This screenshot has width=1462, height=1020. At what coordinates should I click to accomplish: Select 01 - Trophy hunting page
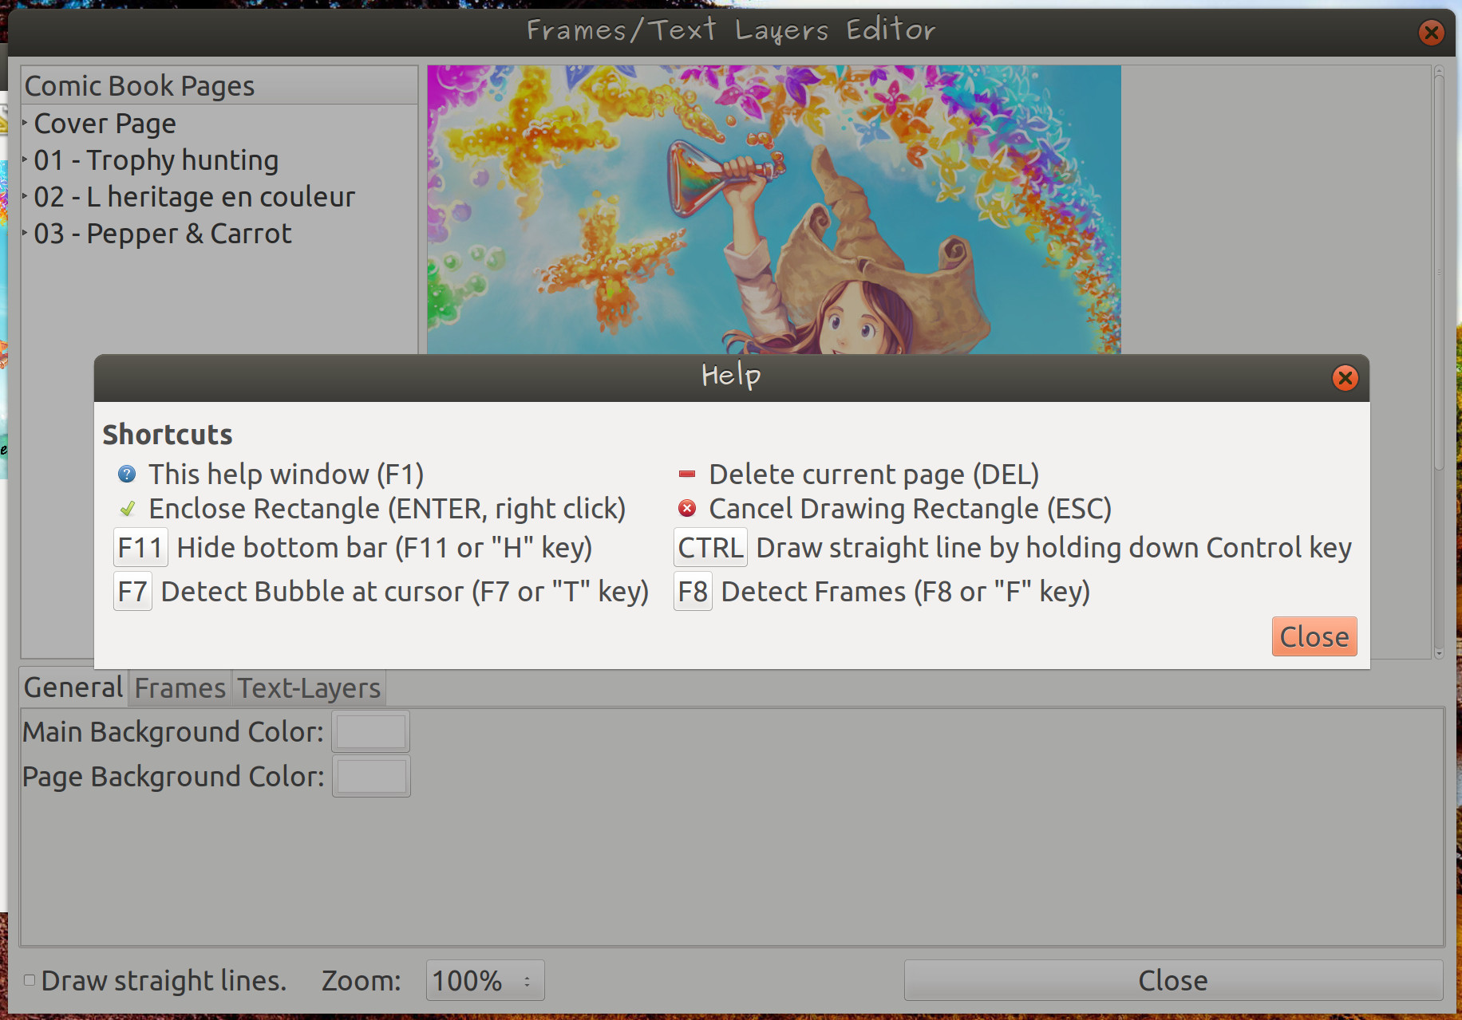[156, 160]
